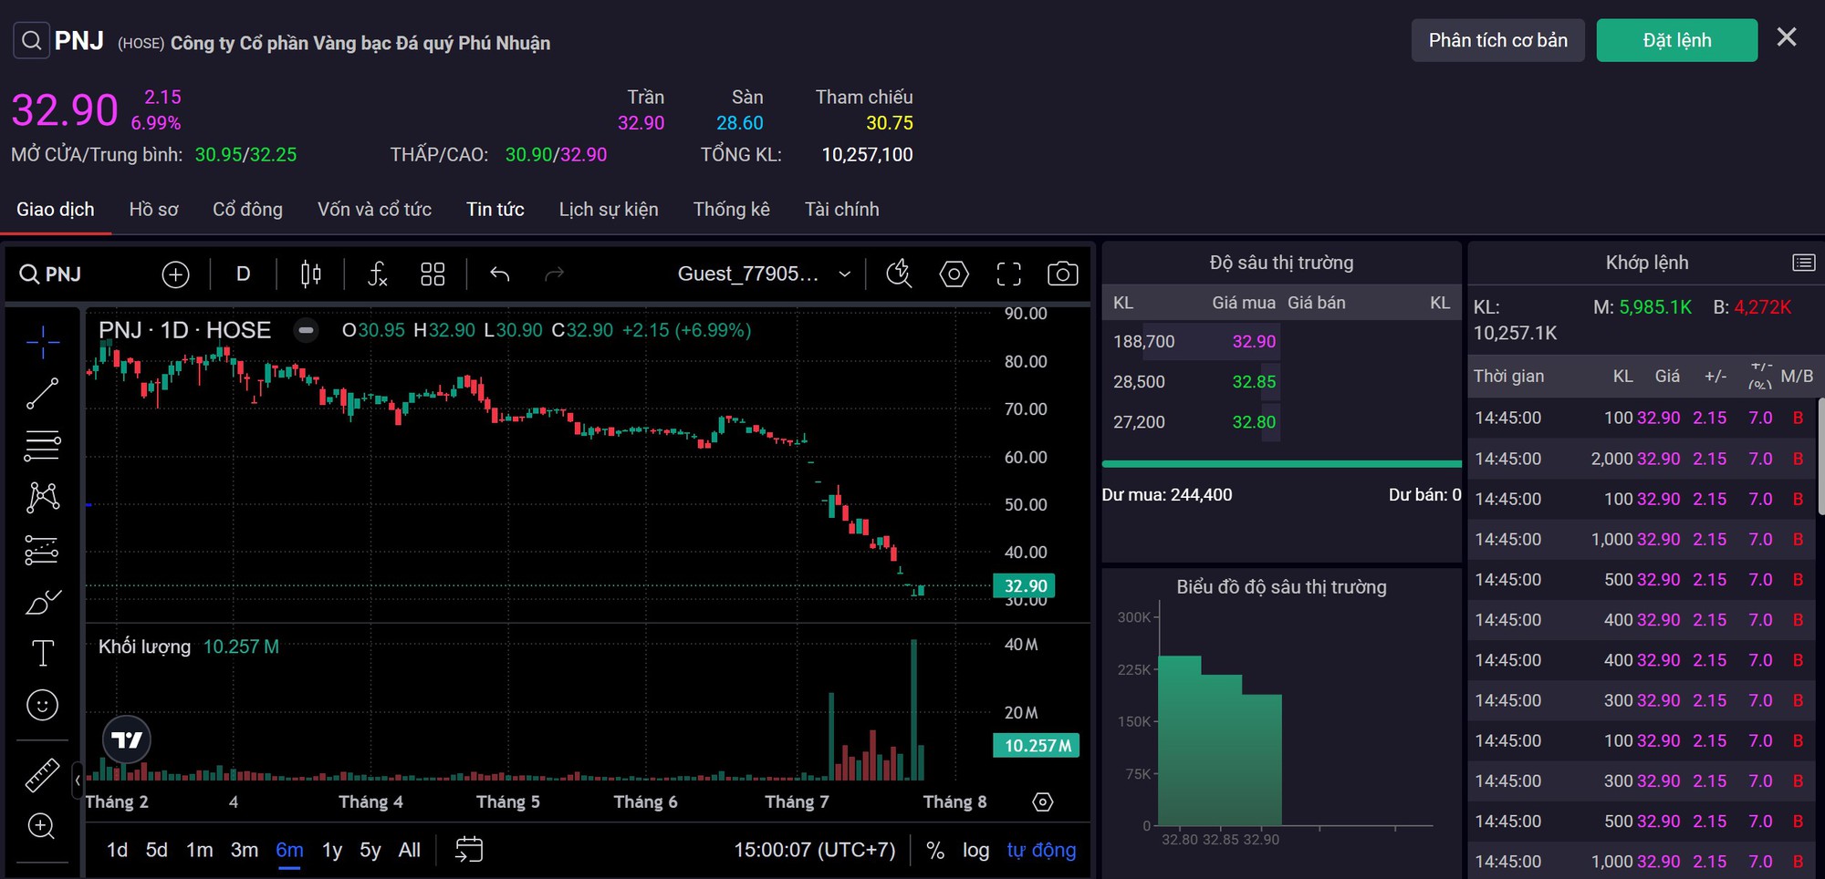Enter fullscreen chart mode
The height and width of the screenshot is (879, 1825).
point(1008,274)
